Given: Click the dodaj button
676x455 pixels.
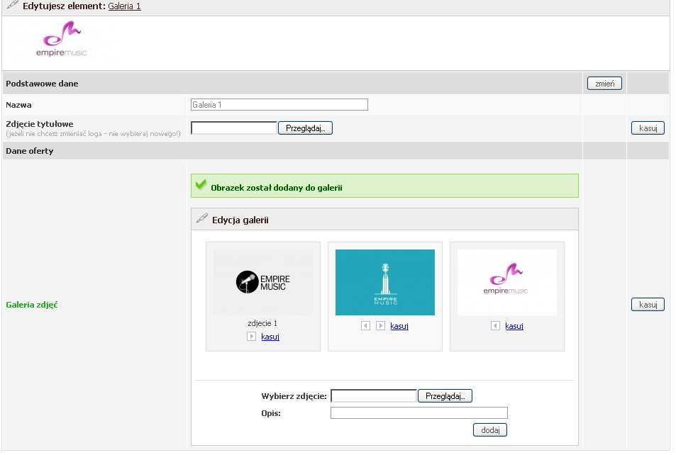Looking at the screenshot, I should click(490, 430).
